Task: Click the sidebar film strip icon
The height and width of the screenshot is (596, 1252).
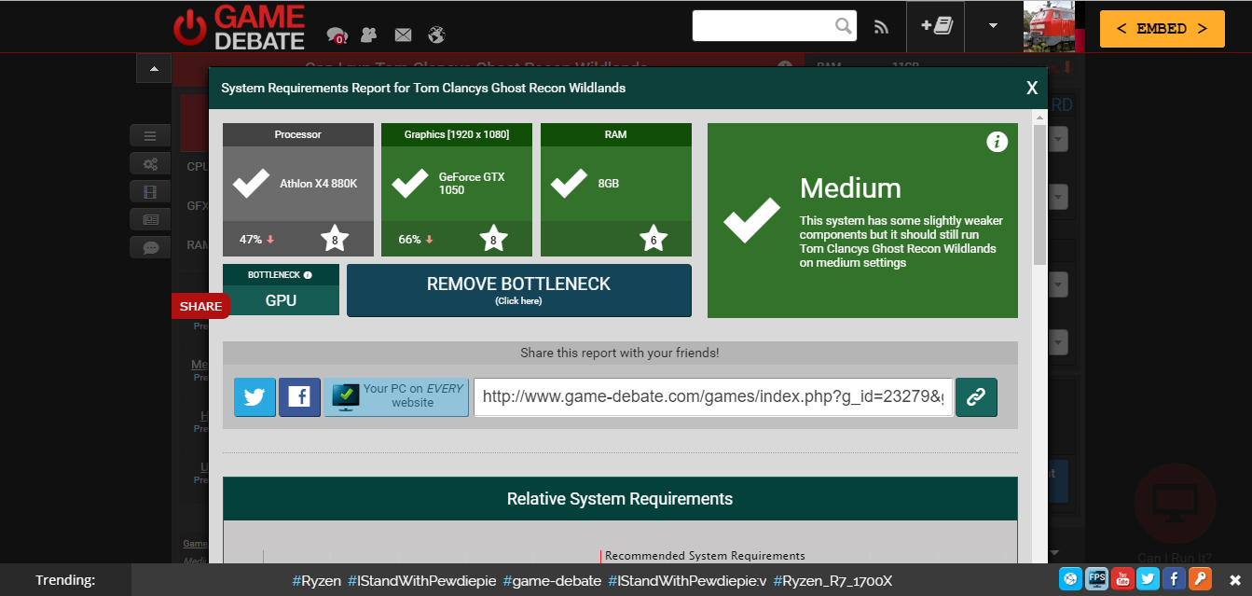Action: (x=150, y=191)
